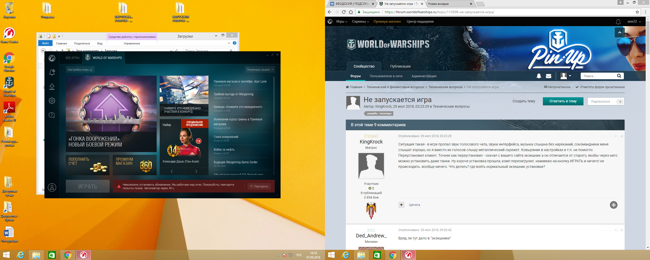Click 'ПОПОЛНИТЬ СЧЕТ' tile

click(x=87, y=165)
